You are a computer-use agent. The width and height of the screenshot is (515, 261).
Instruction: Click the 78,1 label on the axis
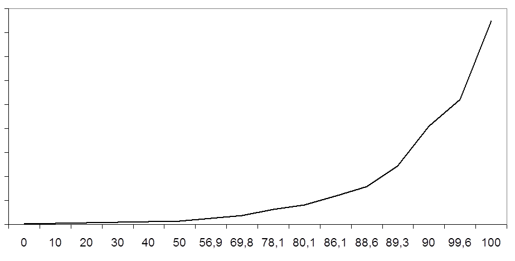pyautogui.click(x=273, y=243)
